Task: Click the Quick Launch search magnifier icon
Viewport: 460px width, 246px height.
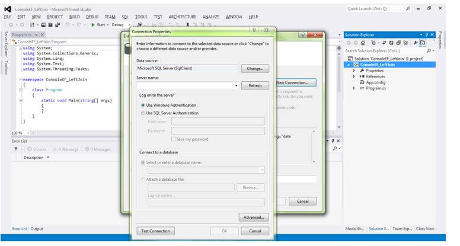Action: coord(408,9)
